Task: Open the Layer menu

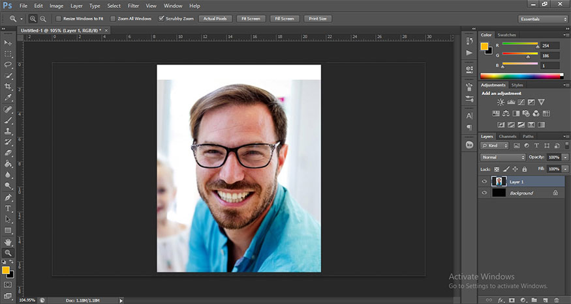Action: pyautogui.click(x=76, y=6)
